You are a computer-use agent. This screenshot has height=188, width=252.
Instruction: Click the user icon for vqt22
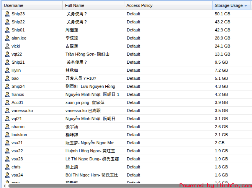click(7, 54)
